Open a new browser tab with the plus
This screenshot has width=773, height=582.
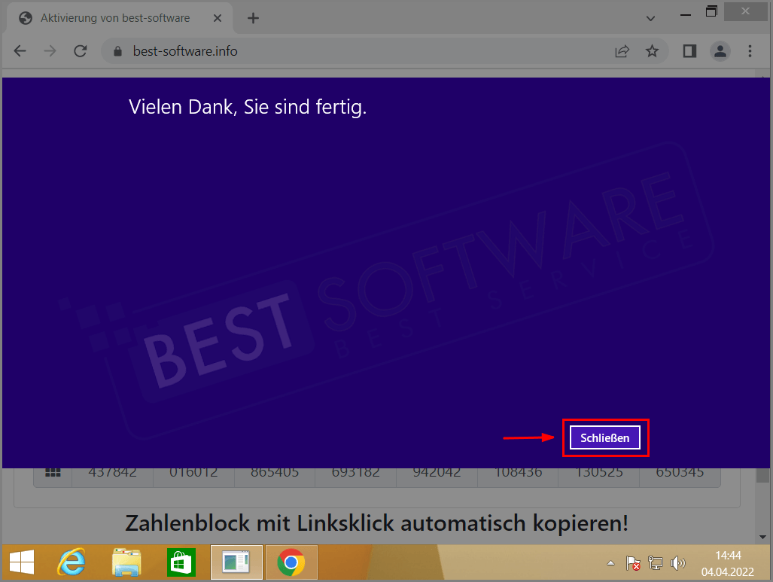coord(253,18)
